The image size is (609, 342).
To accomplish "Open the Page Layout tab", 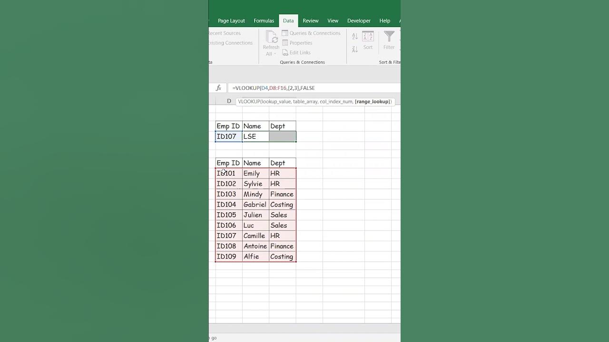I will [x=231, y=21].
